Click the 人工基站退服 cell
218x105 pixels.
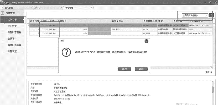pyautogui.click(x=180, y=33)
